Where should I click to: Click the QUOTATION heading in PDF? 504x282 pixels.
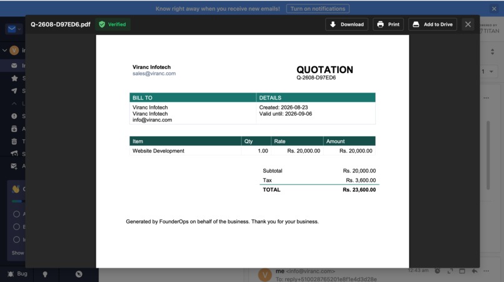[x=325, y=70]
